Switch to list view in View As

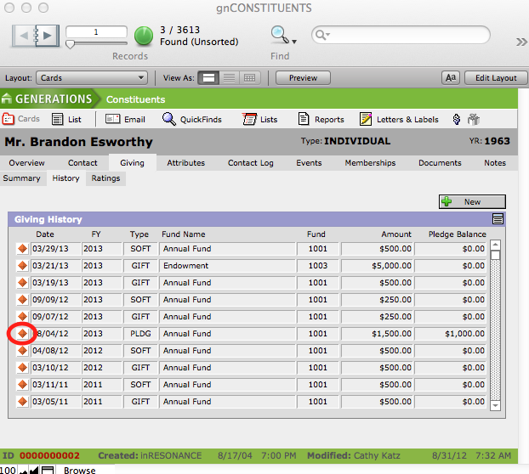229,78
